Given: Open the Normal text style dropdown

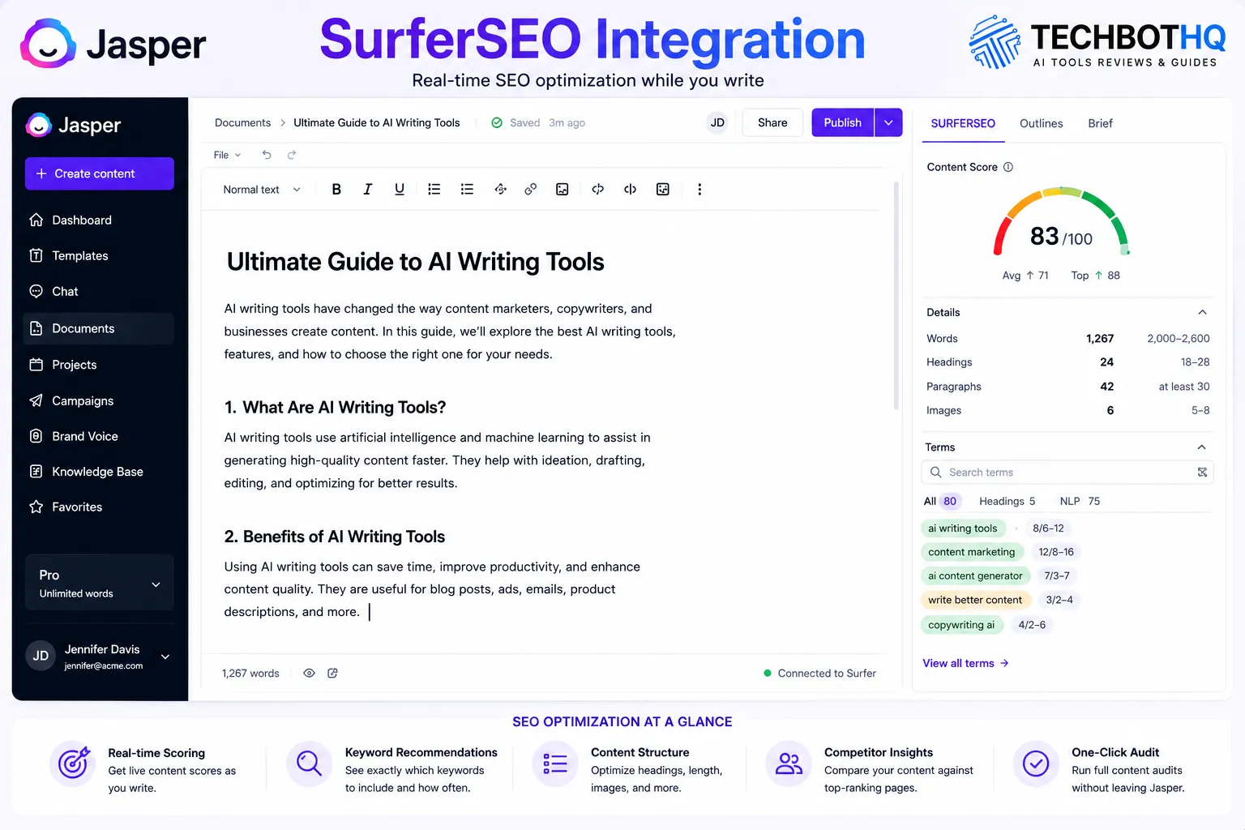Looking at the screenshot, I should (262, 190).
